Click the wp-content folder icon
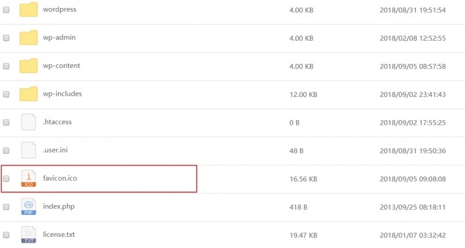 pos(28,66)
